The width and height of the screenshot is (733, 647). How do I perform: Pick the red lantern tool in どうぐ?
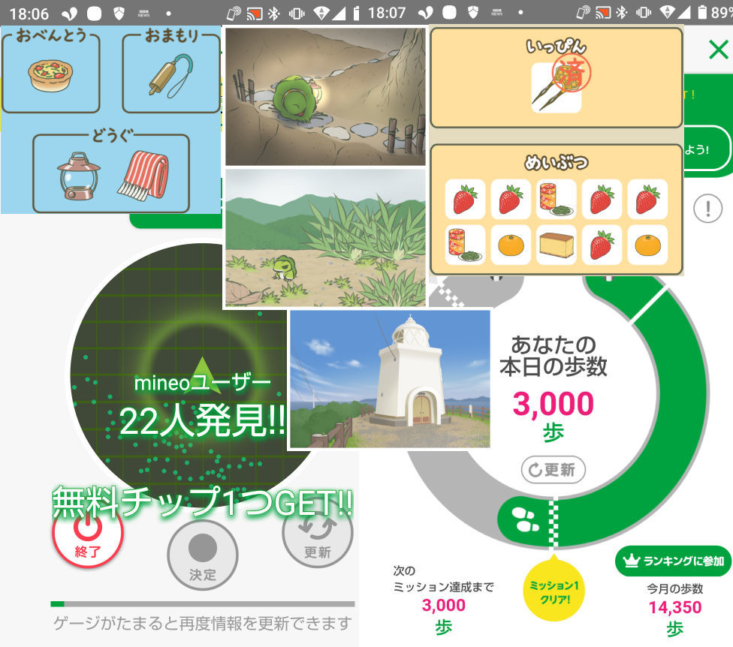[79, 176]
